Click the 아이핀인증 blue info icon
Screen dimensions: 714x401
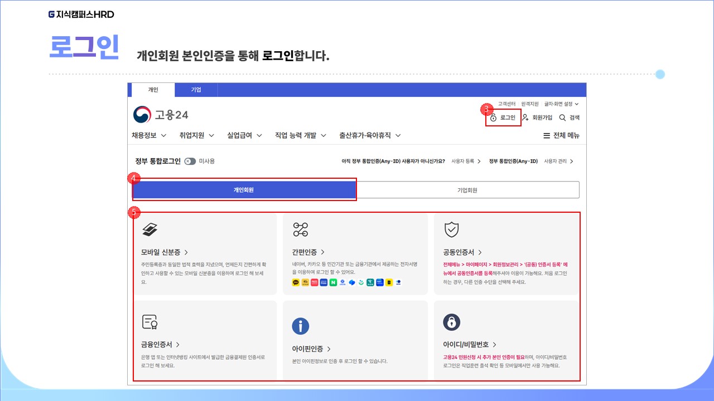pos(301,326)
